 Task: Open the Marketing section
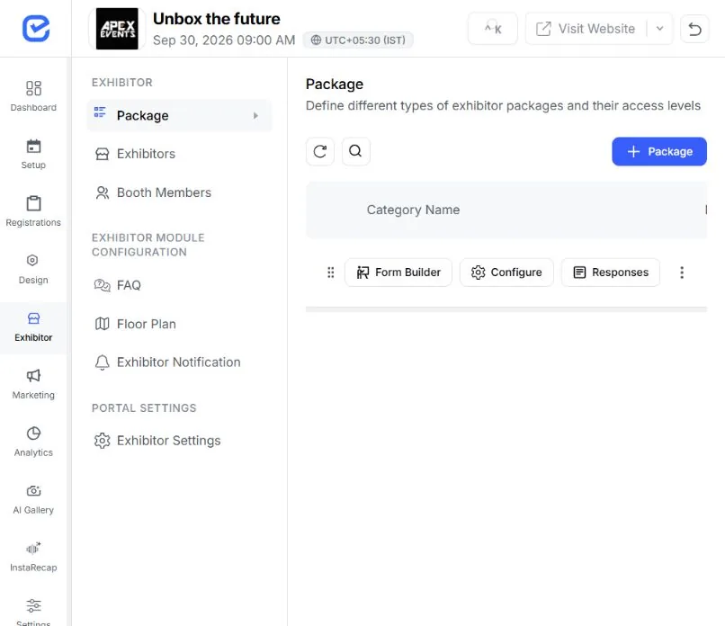pyautogui.click(x=33, y=384)
